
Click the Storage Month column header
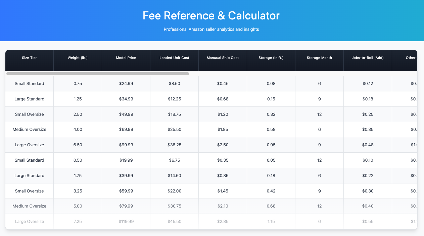click(x=320, y=58)
